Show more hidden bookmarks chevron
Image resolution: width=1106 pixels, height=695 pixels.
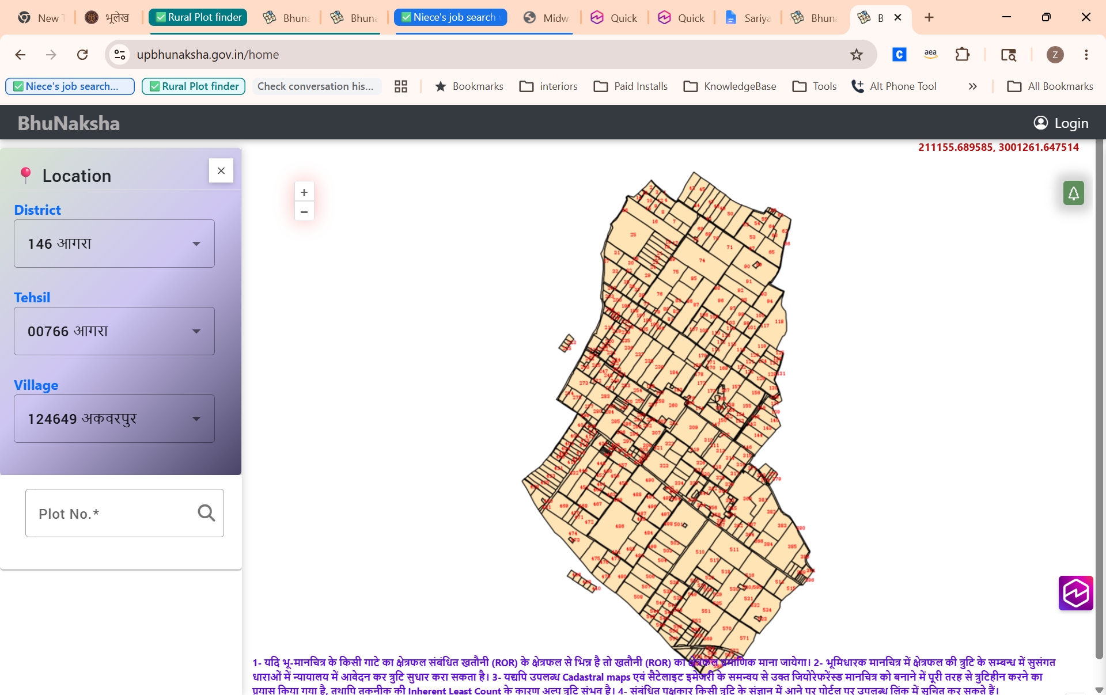[x=973, y=86]
